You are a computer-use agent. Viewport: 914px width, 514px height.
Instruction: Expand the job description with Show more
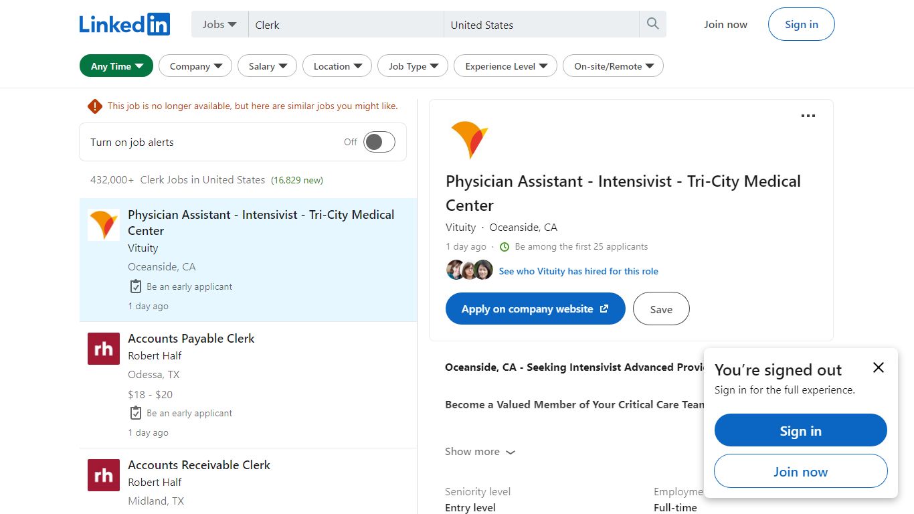[480, 452]
